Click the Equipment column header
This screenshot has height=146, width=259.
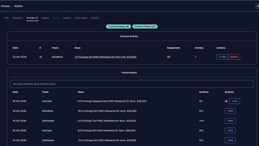pyautogui.click(x=173, y=48)
